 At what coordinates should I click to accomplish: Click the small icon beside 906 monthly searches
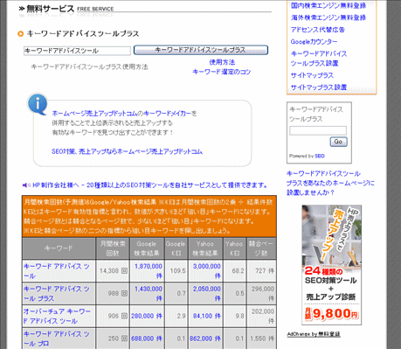point(124,316)
